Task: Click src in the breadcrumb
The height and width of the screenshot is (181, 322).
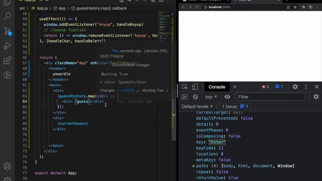Action: pos(22,9)
